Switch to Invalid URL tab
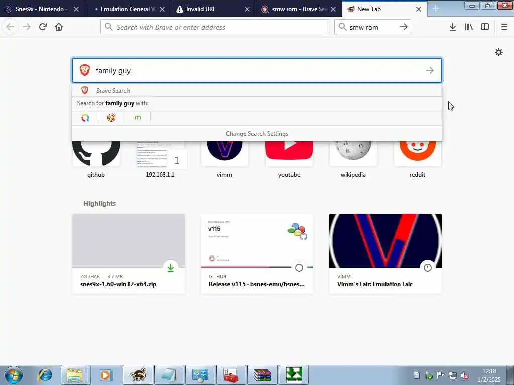514x385 pixels. [x=210, y=9]
